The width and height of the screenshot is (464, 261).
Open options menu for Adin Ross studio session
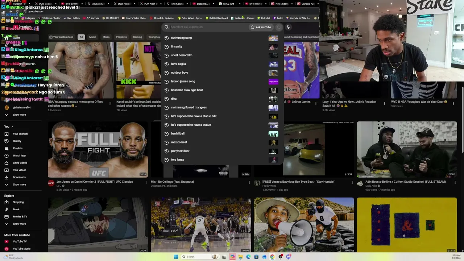[x=455, y=182]
